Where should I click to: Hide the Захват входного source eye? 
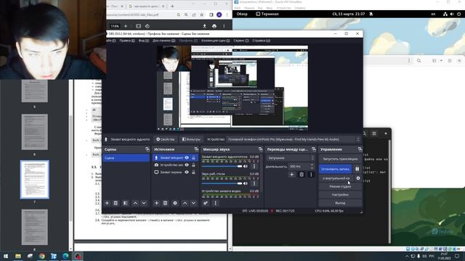(x=187, y=158)
